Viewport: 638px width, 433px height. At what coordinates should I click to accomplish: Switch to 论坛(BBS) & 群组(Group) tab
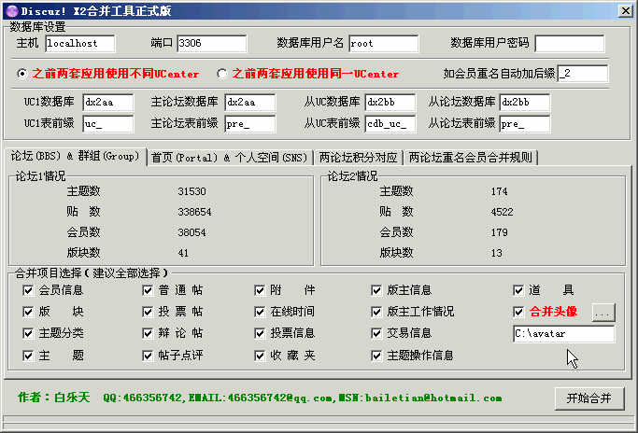tap(76, 157)
